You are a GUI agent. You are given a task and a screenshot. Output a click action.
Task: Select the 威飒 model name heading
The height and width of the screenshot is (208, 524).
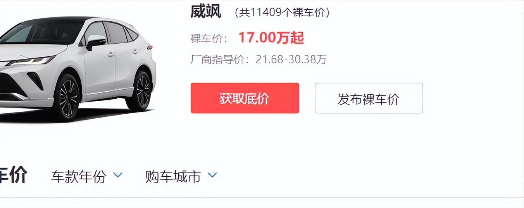click(206, 12)
